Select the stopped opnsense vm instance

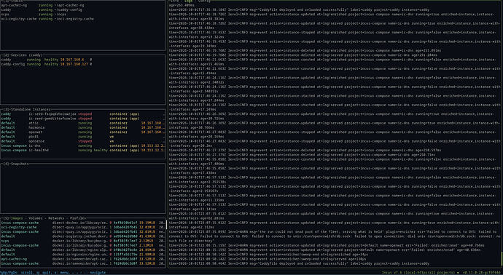point(83,141)
